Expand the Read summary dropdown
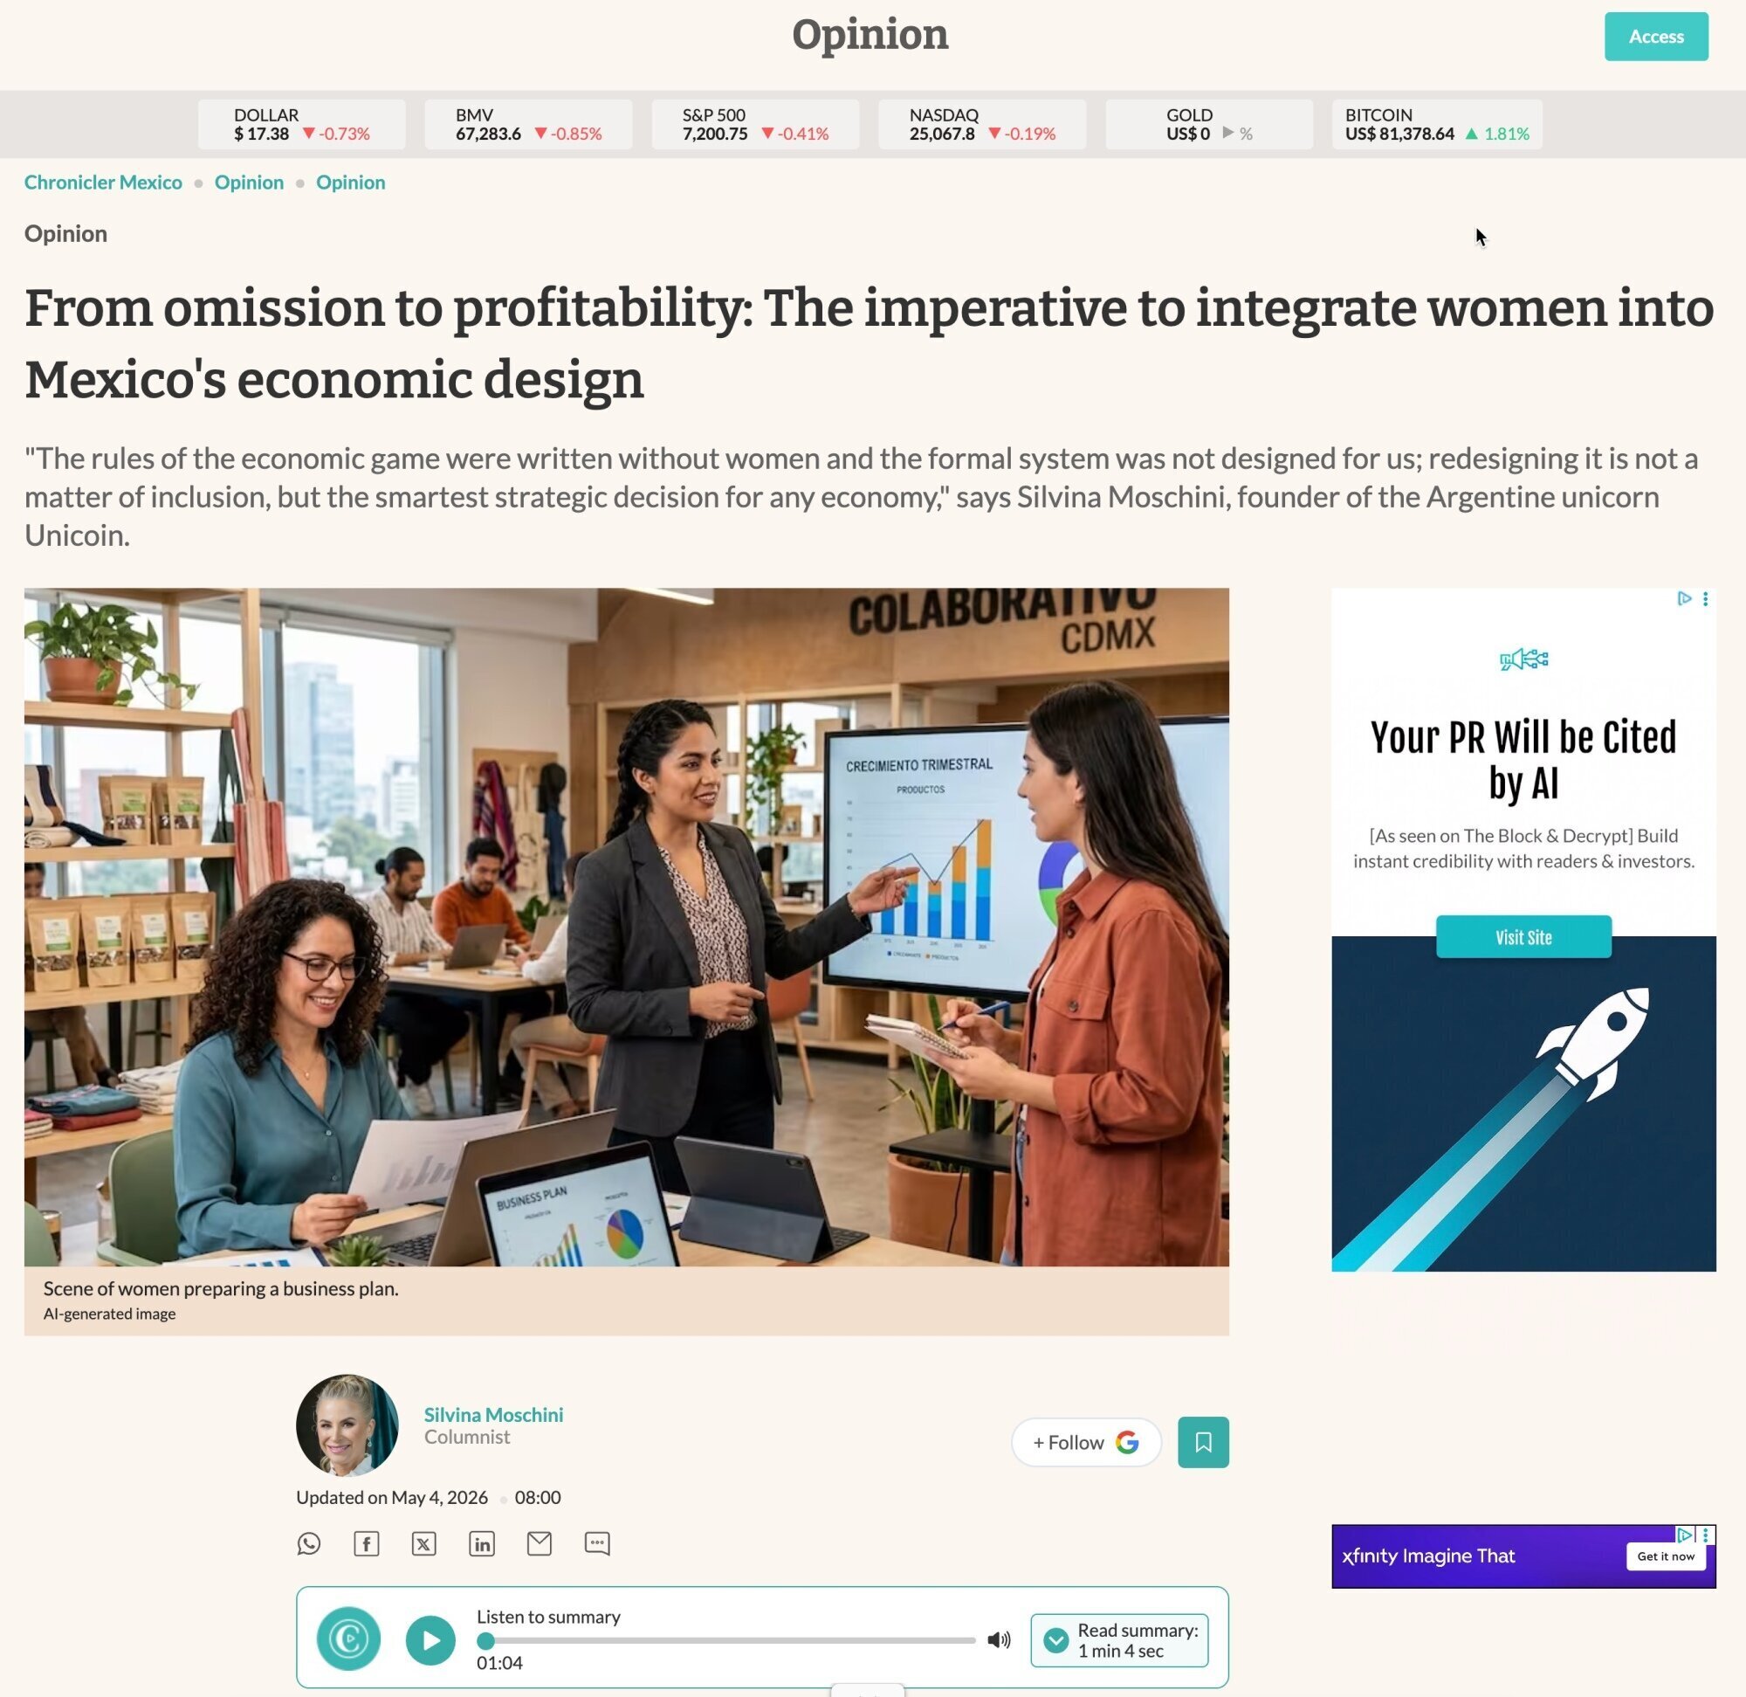This screenshot has width=1746, height=1697. tap(1119, 1640)
